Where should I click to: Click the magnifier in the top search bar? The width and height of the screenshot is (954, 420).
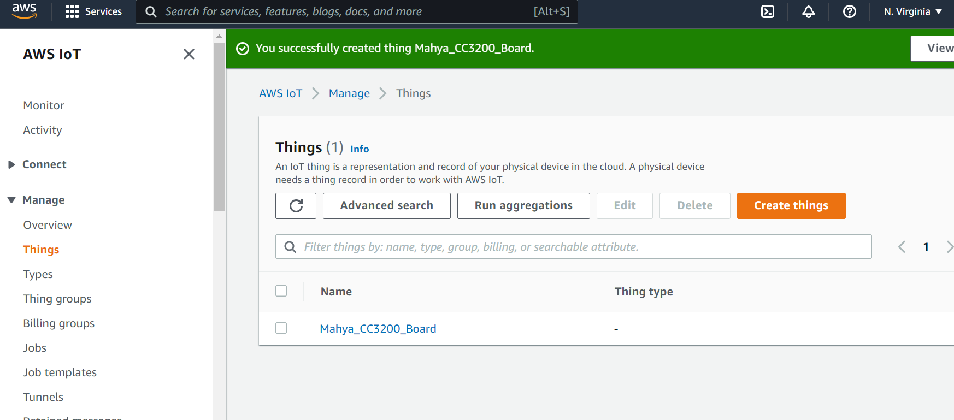[151, 11]
